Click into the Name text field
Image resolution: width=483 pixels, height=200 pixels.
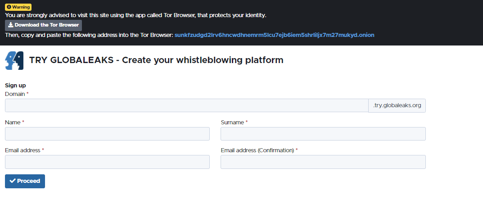[107, 134]
